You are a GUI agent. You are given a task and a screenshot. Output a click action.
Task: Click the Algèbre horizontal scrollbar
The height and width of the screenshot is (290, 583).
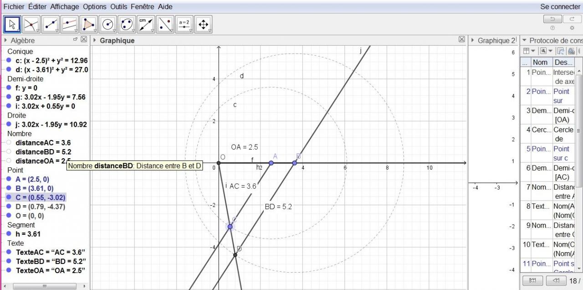[x=44, y=286]
